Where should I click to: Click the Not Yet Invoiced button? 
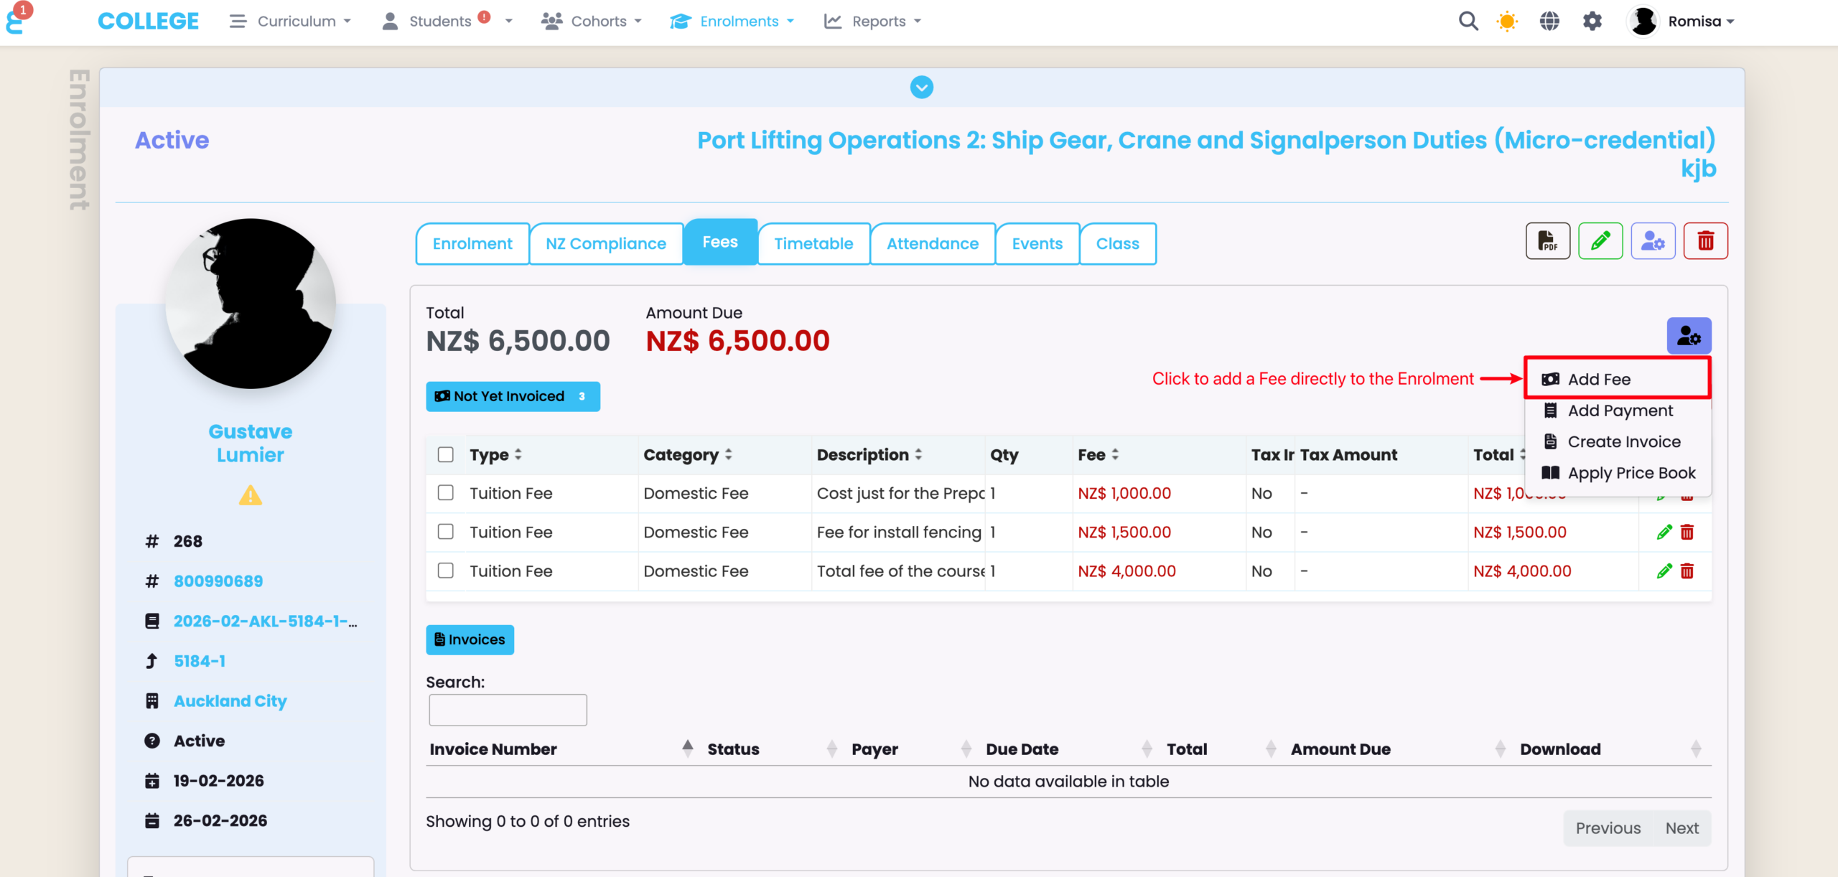pos(513,396)
